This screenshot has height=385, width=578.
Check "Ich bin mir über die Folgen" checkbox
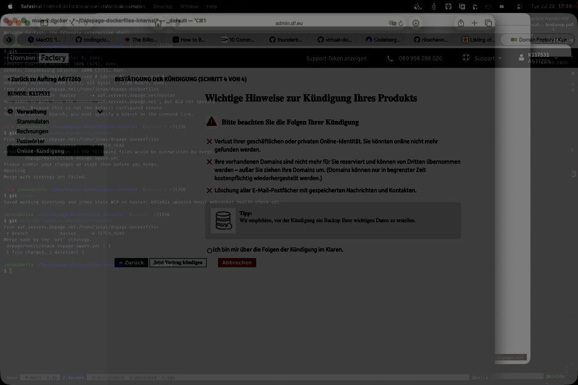tap(209, 250)
